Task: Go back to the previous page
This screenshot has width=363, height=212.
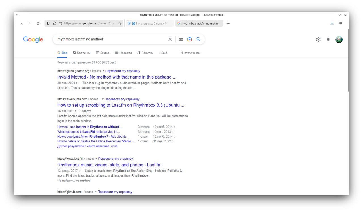Action: [x=22, y=24]
